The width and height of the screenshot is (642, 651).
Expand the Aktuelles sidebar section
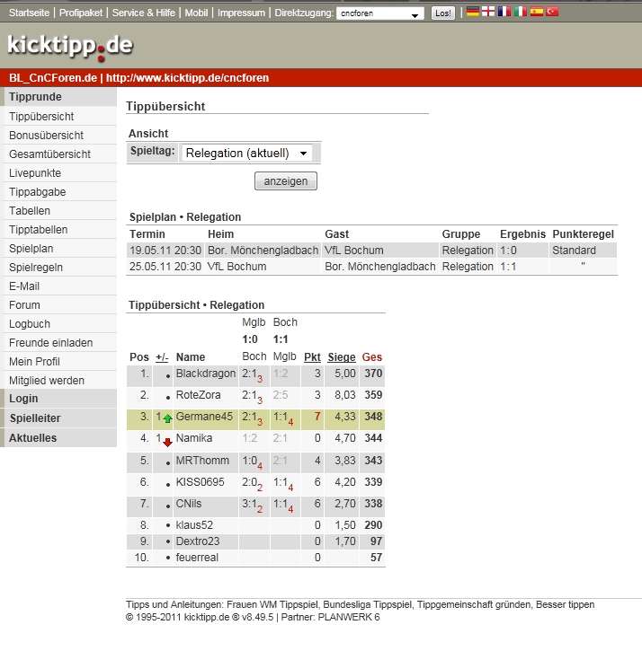tap(33, 438)
